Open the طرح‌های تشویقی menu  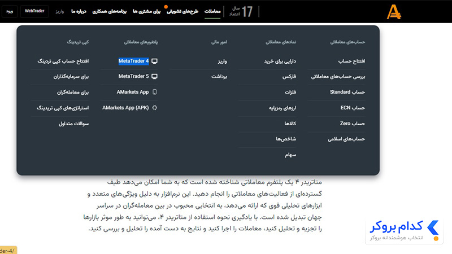182,11
